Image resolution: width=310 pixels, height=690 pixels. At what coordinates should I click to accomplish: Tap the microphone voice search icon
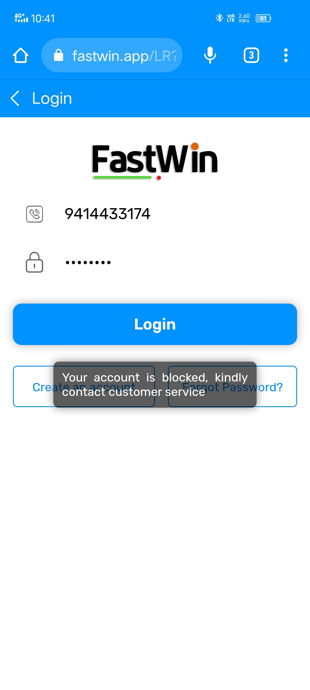tap(210, 55)
